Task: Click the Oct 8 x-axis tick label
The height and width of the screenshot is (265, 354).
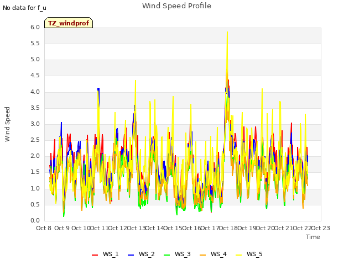Action: [x=44, y=228]
